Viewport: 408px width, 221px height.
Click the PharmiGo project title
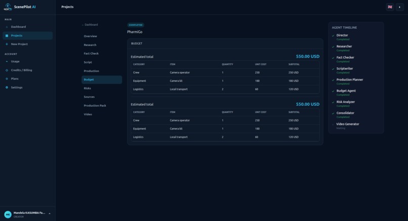135,32
